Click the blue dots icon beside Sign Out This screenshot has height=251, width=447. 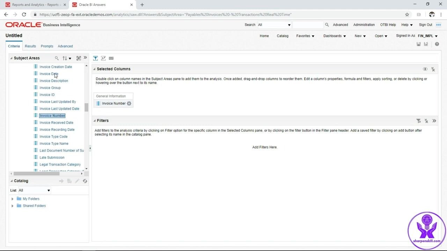click(438, 25)
